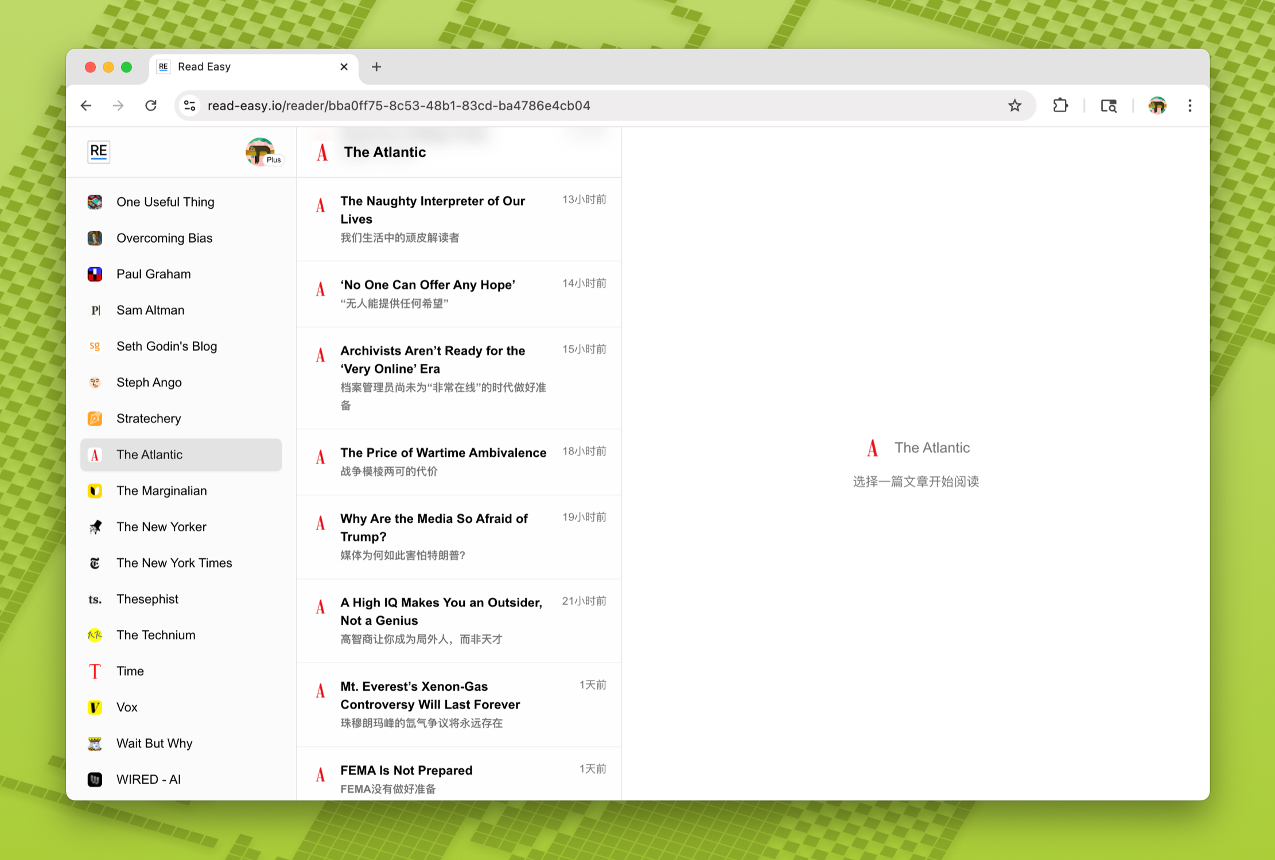Open The Technium feed

pos(181,636)
